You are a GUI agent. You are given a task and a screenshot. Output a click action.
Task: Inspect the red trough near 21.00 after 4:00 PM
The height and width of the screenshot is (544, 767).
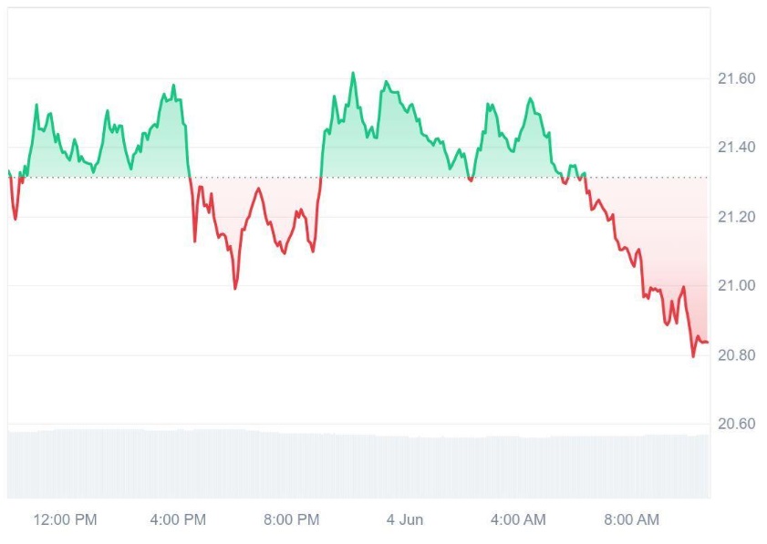(235, 288)
